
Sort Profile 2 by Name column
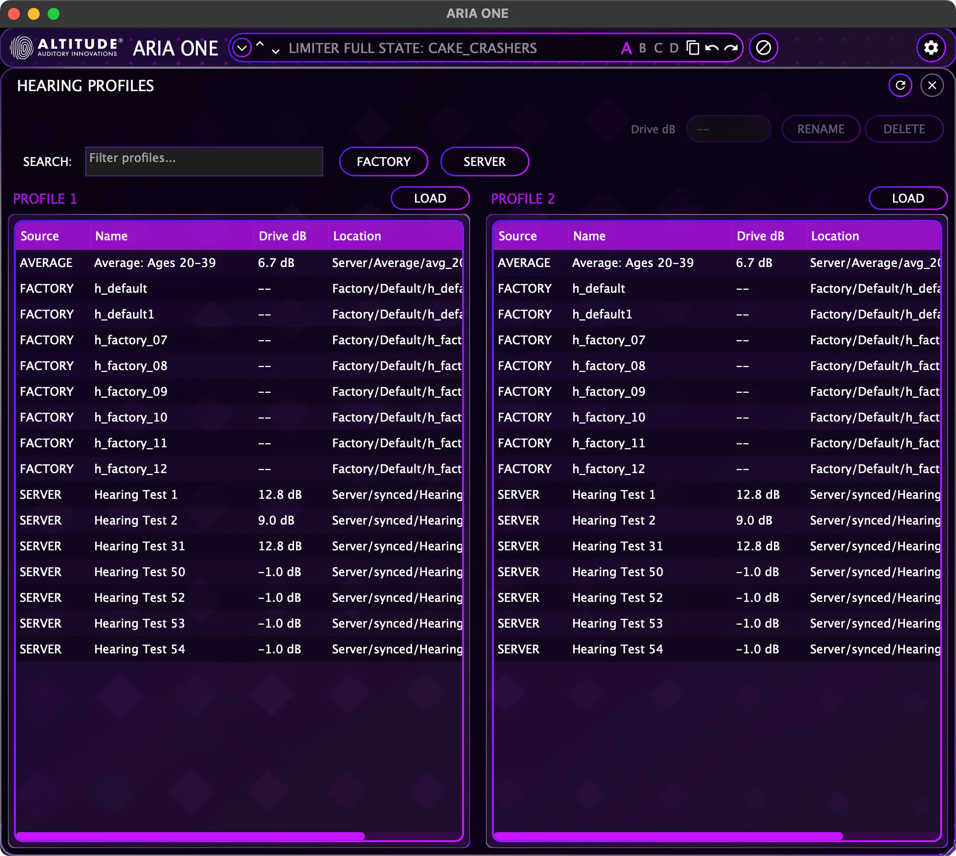651,236
